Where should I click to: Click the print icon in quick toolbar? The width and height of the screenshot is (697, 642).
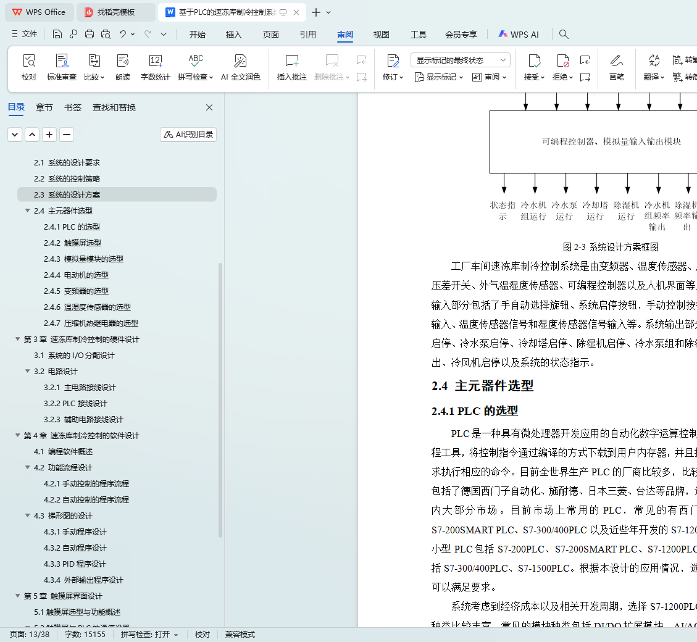tap(90, 34)
